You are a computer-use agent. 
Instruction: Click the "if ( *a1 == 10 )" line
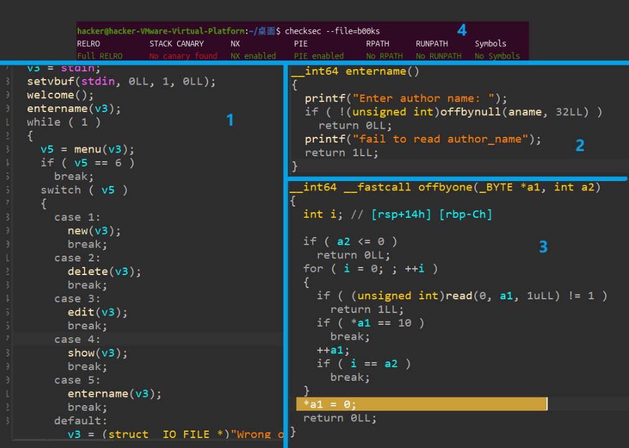point(370,323)
